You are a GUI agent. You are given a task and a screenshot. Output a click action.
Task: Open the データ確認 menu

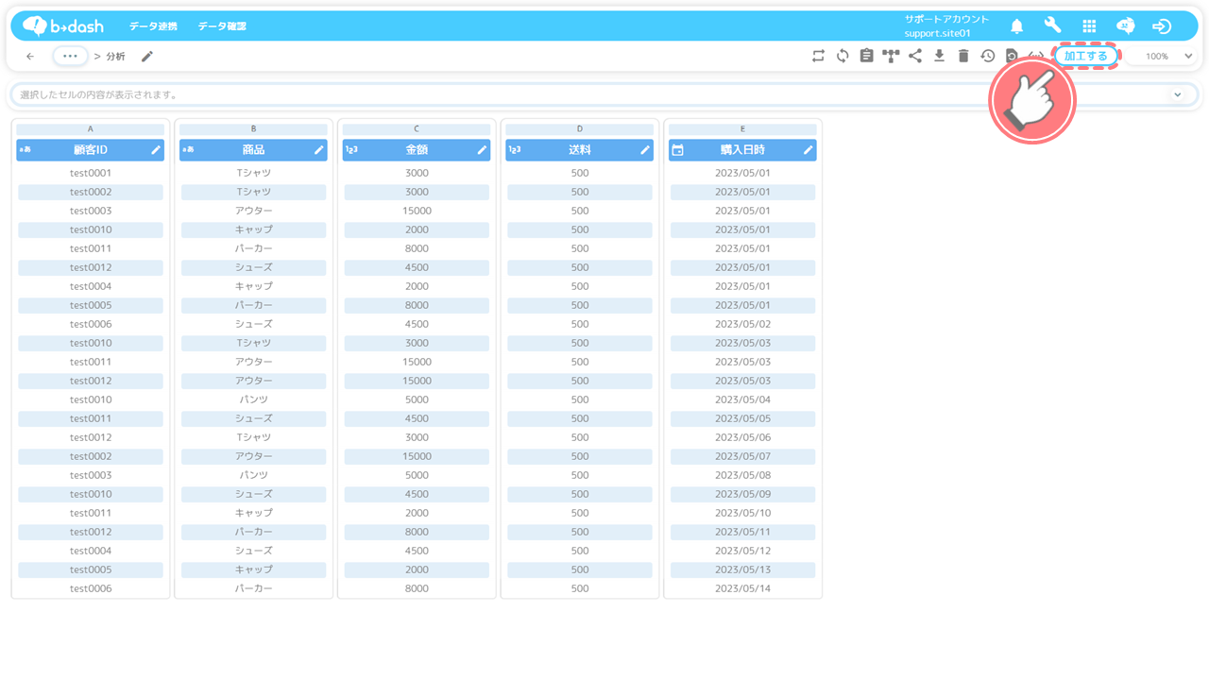(x=222, y=26)
